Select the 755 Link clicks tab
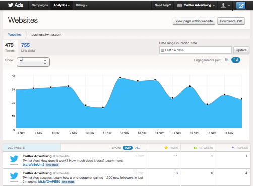The height and width of the screenshot is (186, 253). coord(28,47)
